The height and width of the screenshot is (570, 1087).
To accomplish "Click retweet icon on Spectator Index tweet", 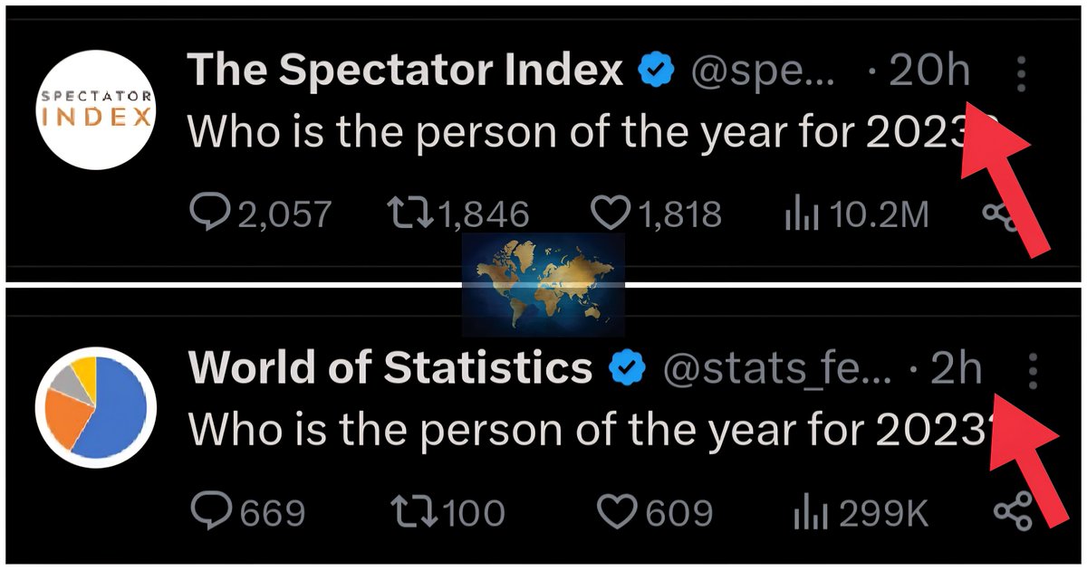I will (x=410, y=214).
